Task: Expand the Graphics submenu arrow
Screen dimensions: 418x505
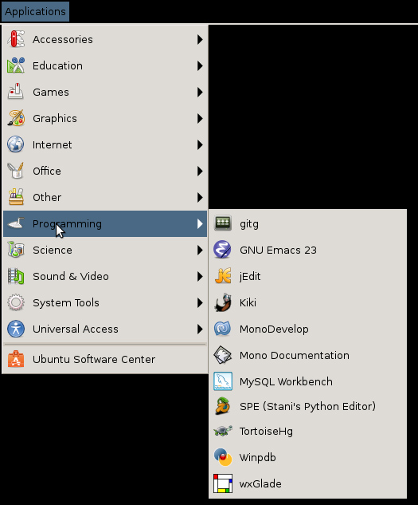Action: (x=200, y=118)
